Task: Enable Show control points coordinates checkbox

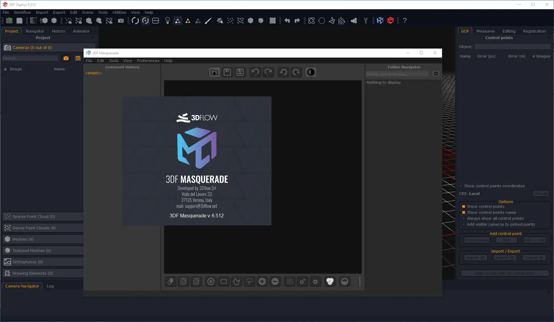Action: pos(461,186)
